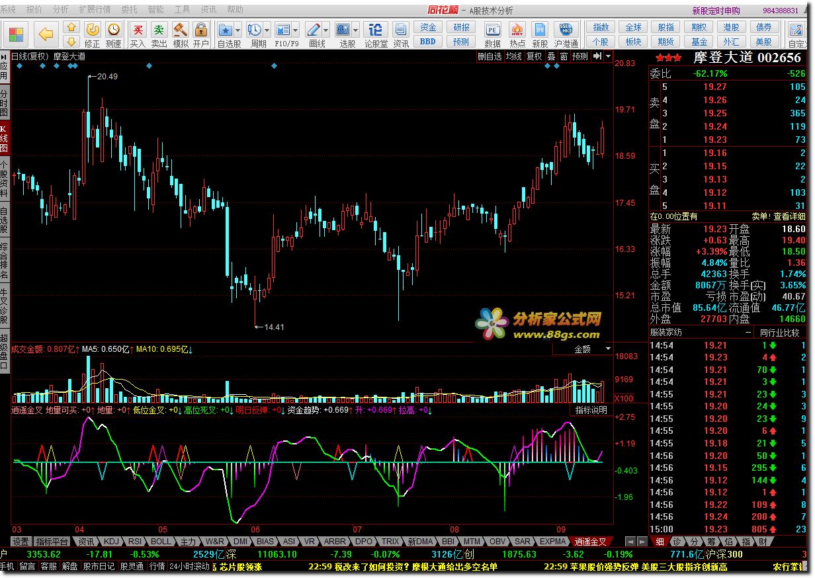815x578 pixels.
Task: Expand the 自选股 dropdown arrow
Action: (x=237, y=30)
